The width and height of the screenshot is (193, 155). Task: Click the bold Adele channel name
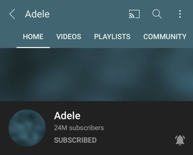pos(67,116)
